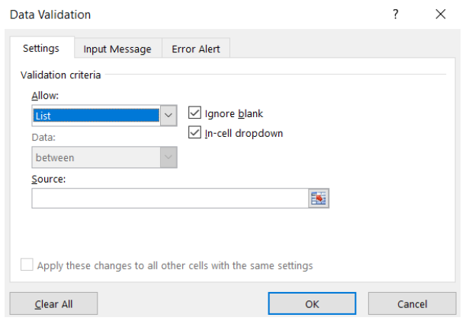This screenshot has width=475, height=324.
Task: Tick the Apply these changes checkbox
Action: point(27,265)
